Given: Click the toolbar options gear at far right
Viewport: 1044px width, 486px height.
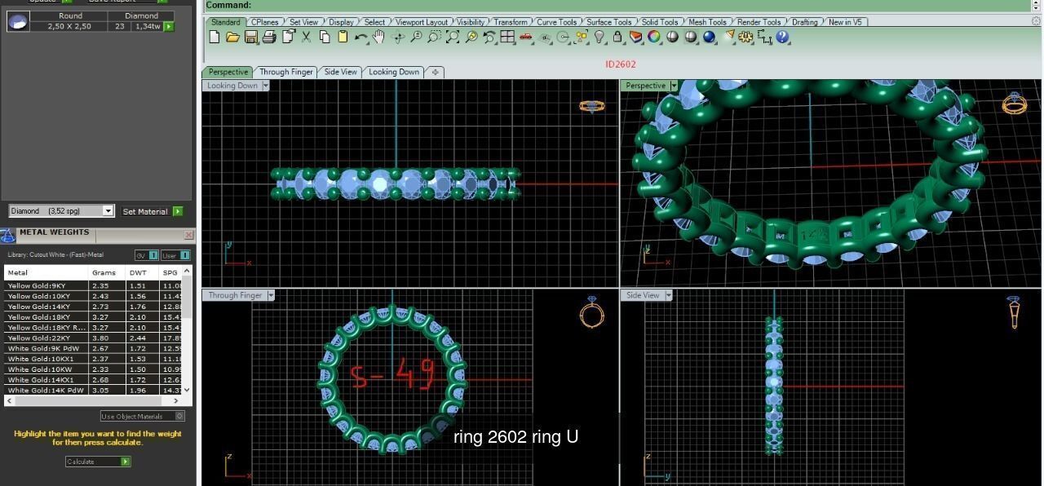Looking at the screenshot, I should [1037, 22].
